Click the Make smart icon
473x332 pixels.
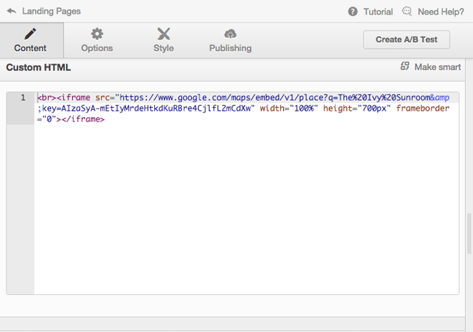405,67
